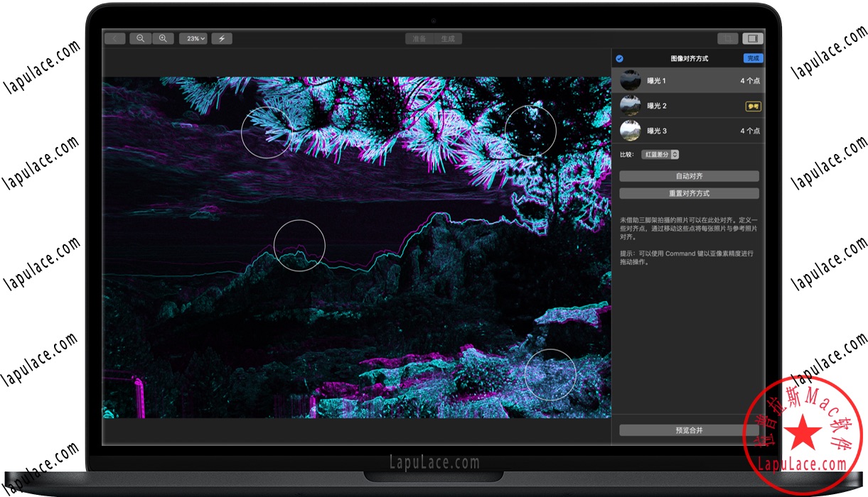The width and height of the screenshot is (868, 497).
Task: Click the 曝光 3 exposure thumbnail icon
Action: [x=631, y=130]
